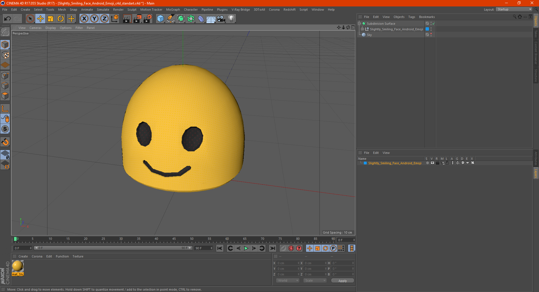Click the Apply button
The height and width of the screenshot is (292, 539).
tap(342, 280)
